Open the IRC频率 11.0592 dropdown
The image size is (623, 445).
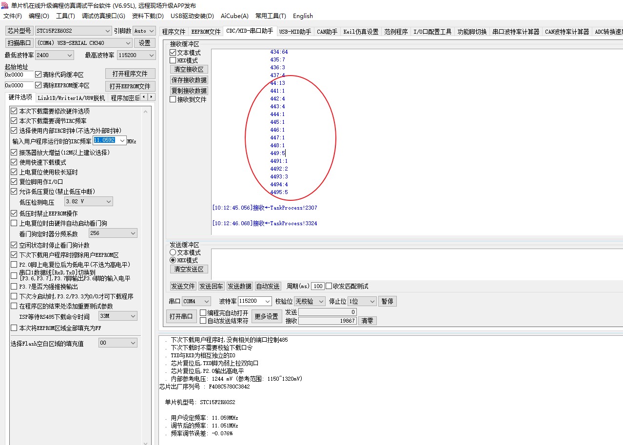point(121,140)
